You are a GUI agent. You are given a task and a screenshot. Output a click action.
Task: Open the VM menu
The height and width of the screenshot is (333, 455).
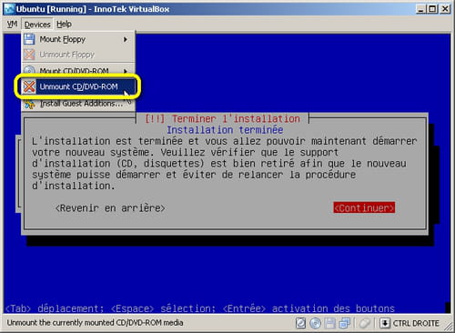[x=12, y=25]
